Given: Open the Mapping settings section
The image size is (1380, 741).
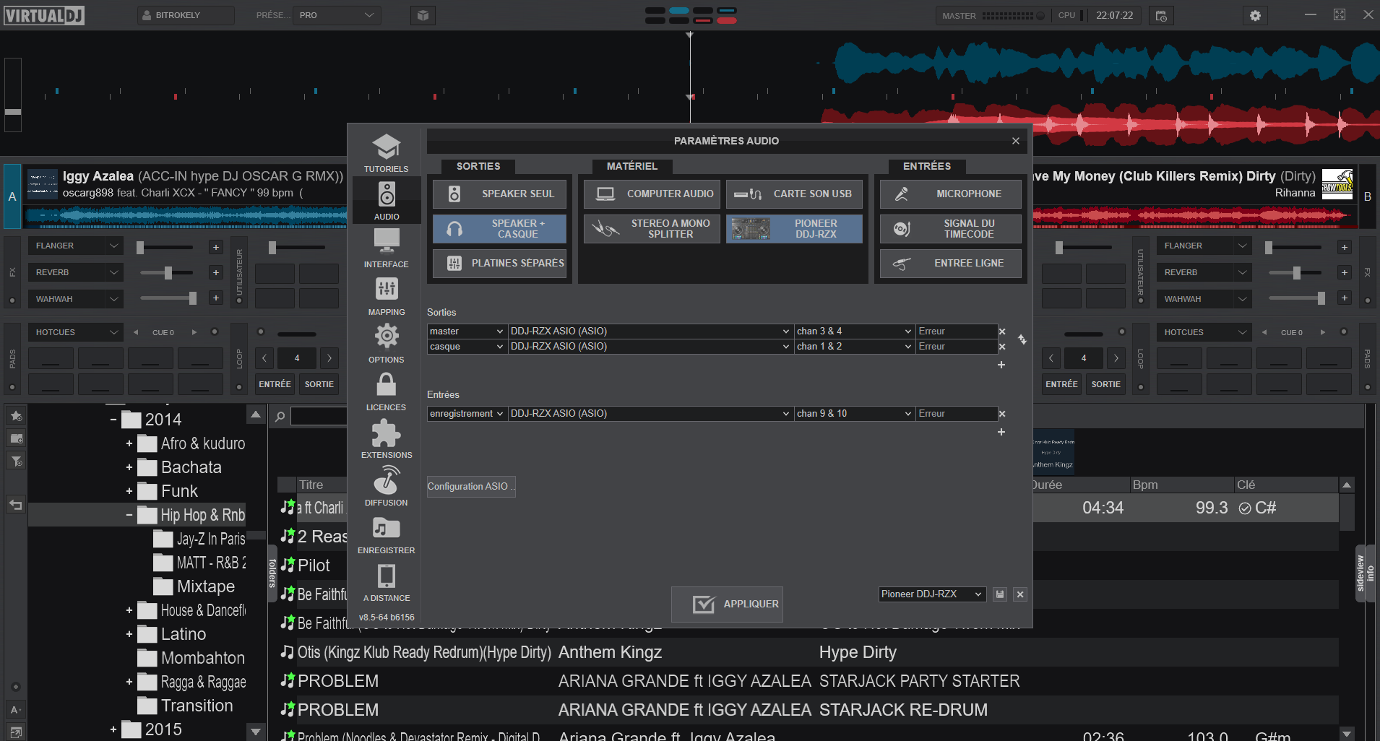Looking at the screenshot, I should pyautogui.click(x=387, y=296).
